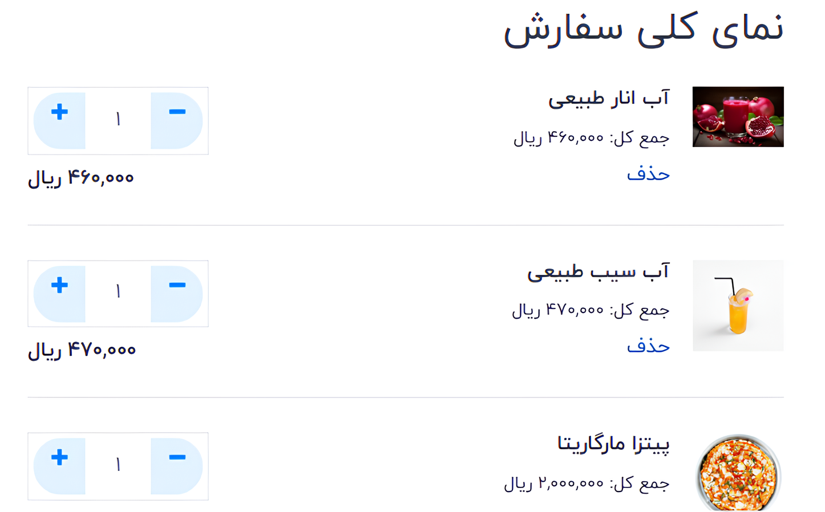Decrease quantity of آب سیب طبیعی
The width and height of the screenshot is (825, 512).
177,294
